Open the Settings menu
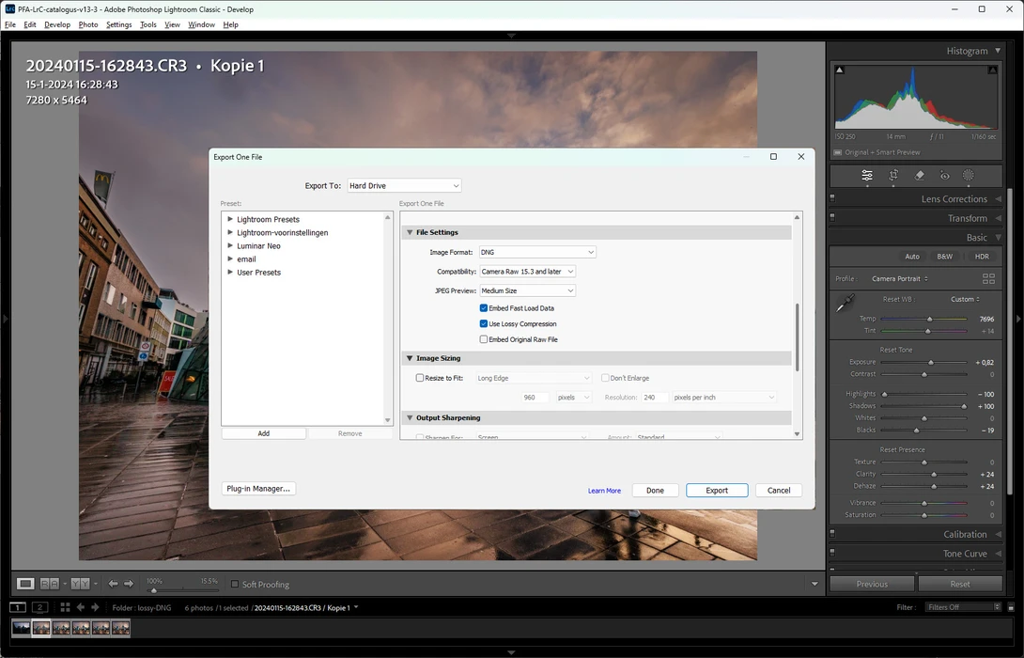 pyautogui.click(x=118, y=24)
